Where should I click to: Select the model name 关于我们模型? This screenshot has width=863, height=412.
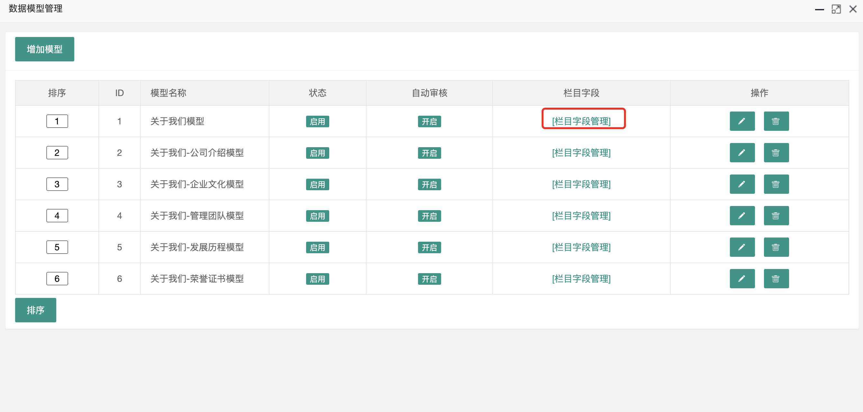pyautogui.click(x=177, y=121)
